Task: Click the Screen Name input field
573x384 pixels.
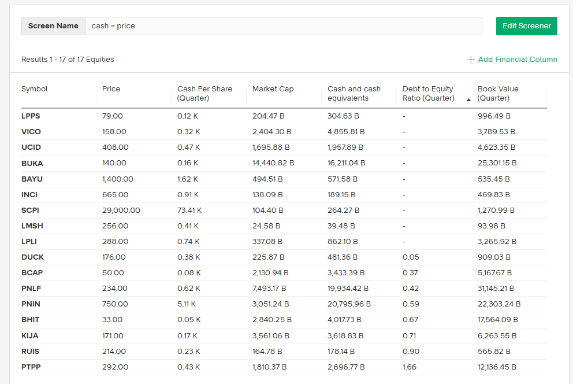Action: point(283,26)
